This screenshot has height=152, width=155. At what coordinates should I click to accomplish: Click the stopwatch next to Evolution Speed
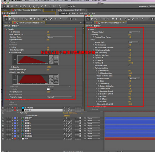(x=99, y=91)
